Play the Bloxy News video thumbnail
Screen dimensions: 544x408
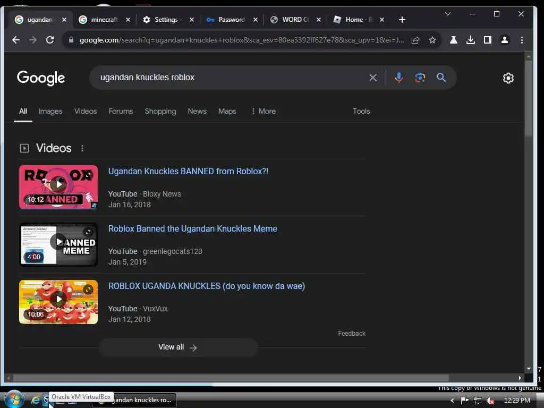tap(58, 188)
